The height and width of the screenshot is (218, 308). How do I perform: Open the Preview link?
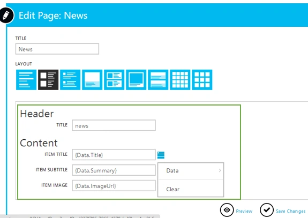click(244, 211)
